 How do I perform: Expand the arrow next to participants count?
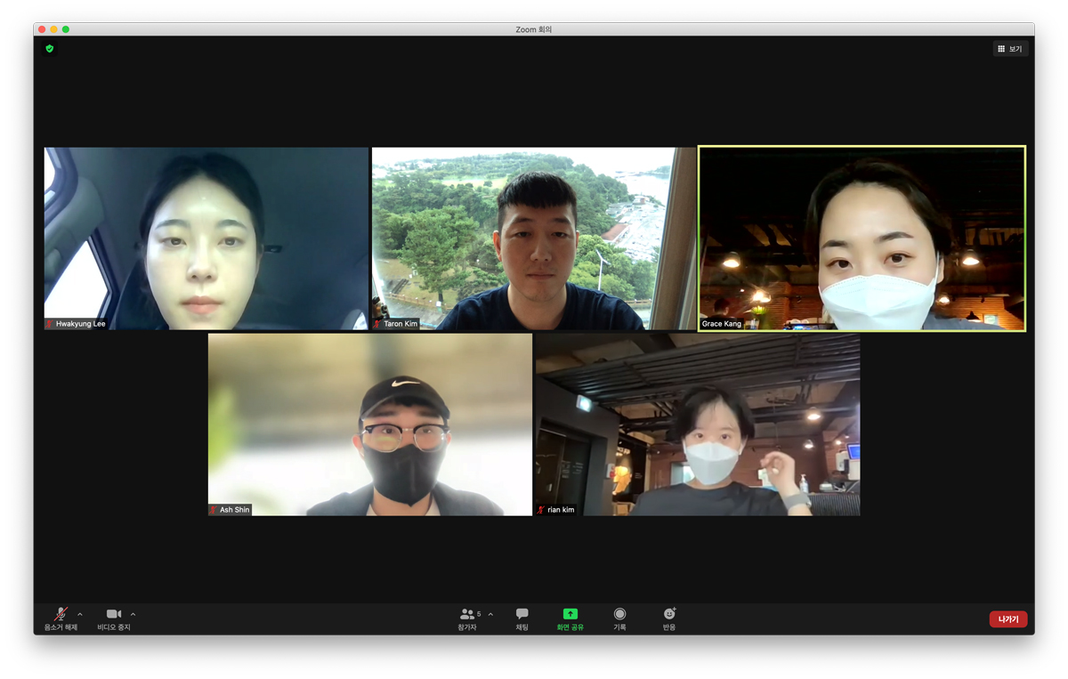pyautogui.click(x=490, y=615)
